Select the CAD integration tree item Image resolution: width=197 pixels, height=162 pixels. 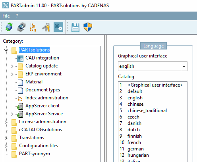coord(42,58)
